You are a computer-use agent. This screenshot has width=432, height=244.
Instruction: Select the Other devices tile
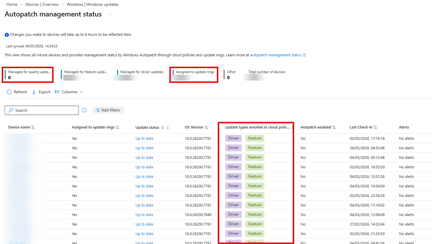230,74
